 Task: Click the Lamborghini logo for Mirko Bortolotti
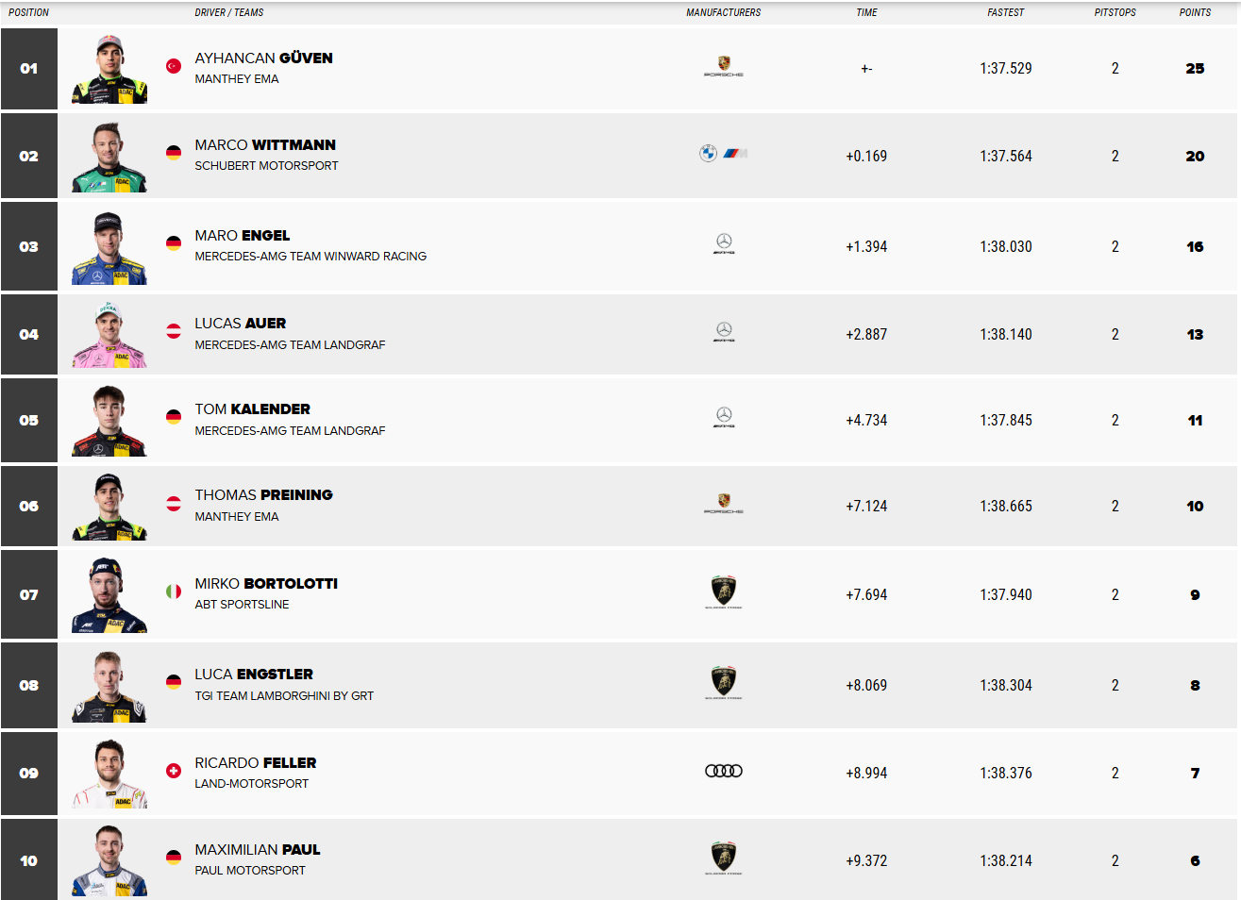tap(724, 592)
